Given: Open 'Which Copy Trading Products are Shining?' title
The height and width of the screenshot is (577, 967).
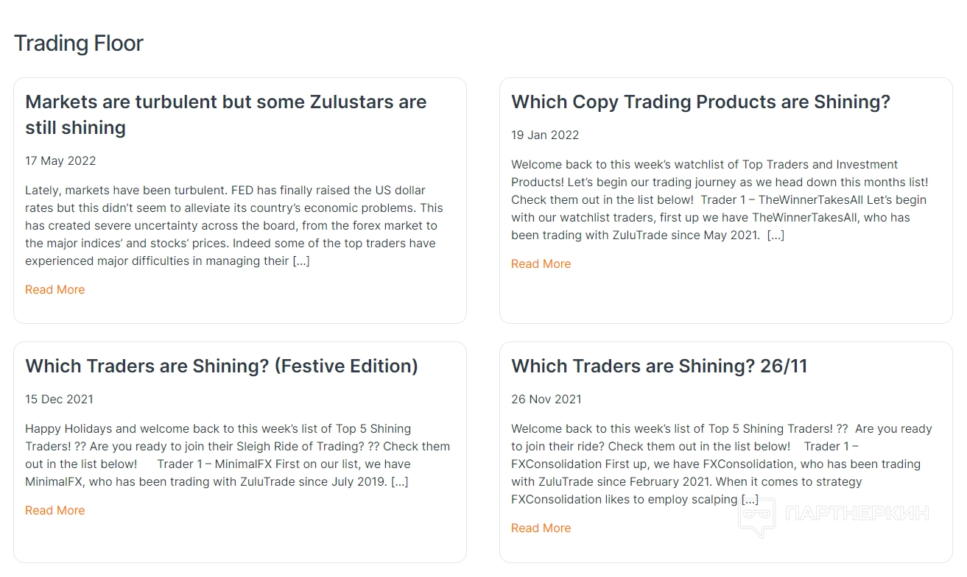Looking at the screenshot, I should 700,102.
